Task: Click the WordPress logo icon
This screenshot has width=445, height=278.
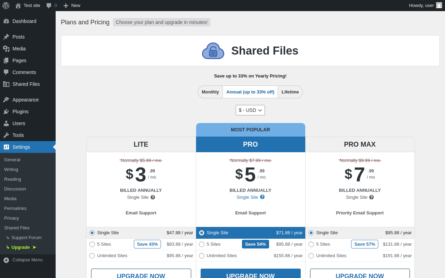Action: (6, 6)
